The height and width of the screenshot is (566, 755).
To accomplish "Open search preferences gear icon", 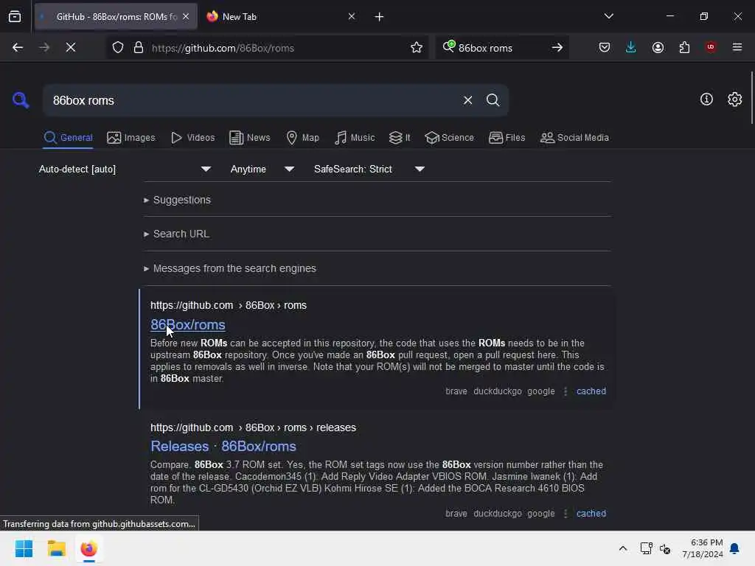I will coord(735,99).
